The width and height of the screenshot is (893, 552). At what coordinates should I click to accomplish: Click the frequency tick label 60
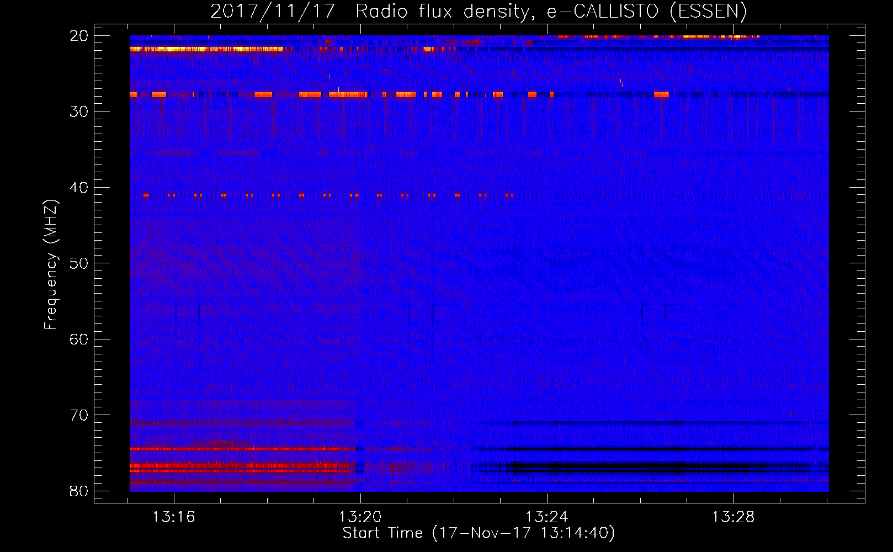(79, 339)
